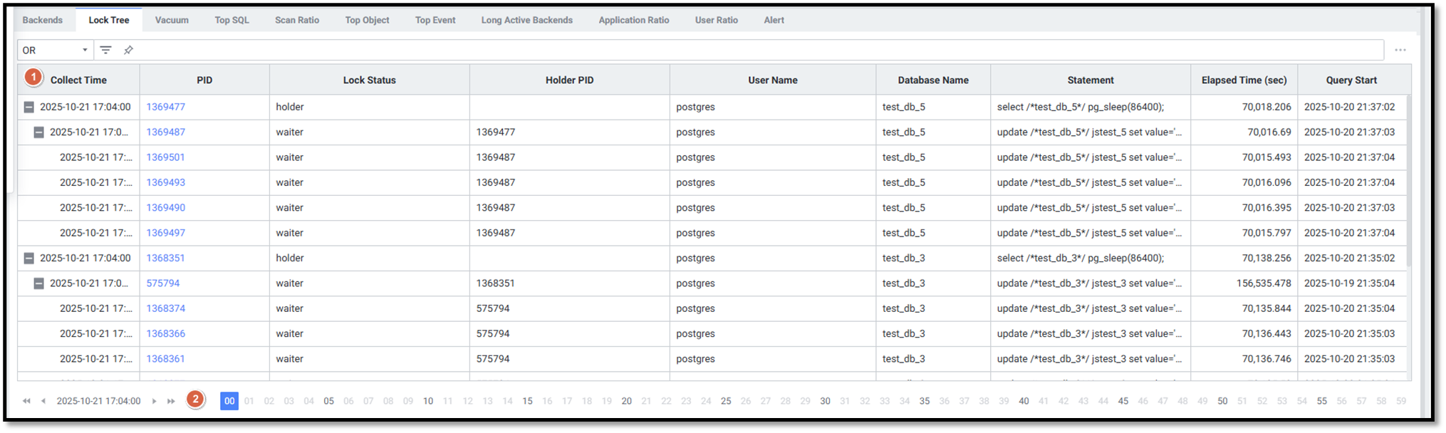Image resolution: width=1446 pixels, height=433 pixels.
Task: Open the three-dots more options menu
Action: 1400,50
